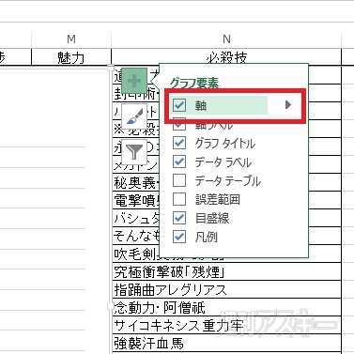Uncheck the 軸 checkbox
This screenshot has height=354, width=354.
click(179, 105)
